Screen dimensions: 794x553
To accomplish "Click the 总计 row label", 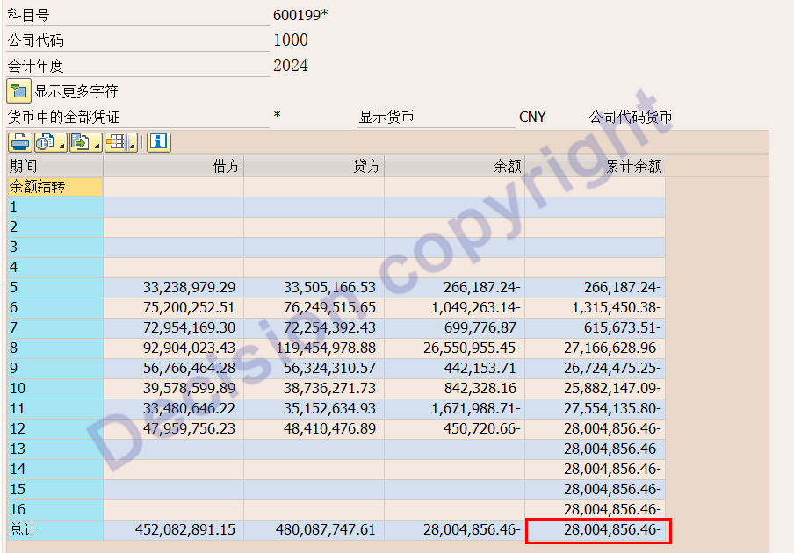I will pos(54,530).
